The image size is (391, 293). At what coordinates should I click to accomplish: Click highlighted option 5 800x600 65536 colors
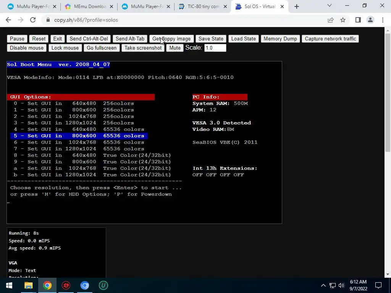(79, 136)
